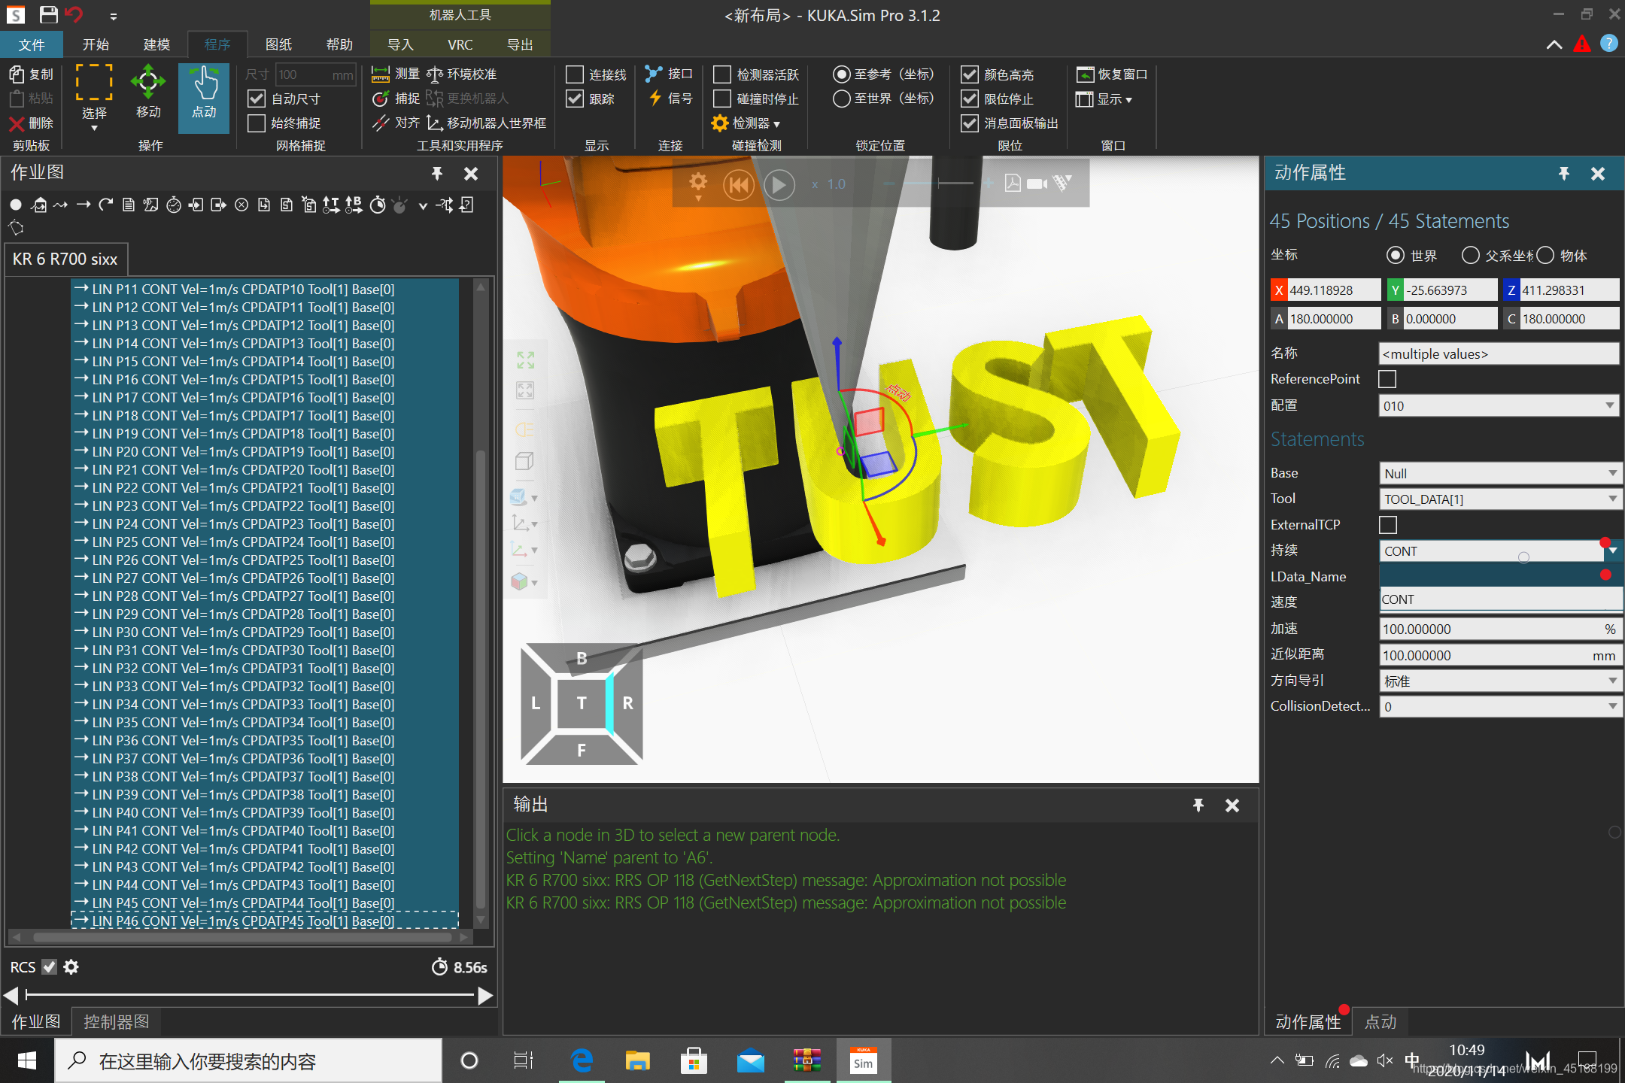Enable 连接线 display checkbox
The image size is (1625, 1083).
tap(575, 74)
